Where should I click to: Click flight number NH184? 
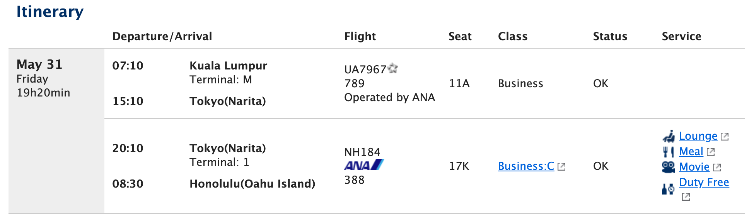point(362,152)
